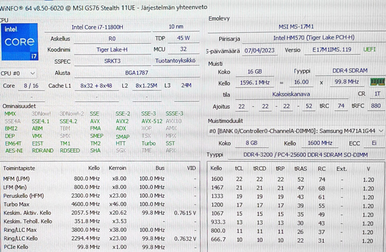Click the DDR4-3200 module type field

[305, 155]
